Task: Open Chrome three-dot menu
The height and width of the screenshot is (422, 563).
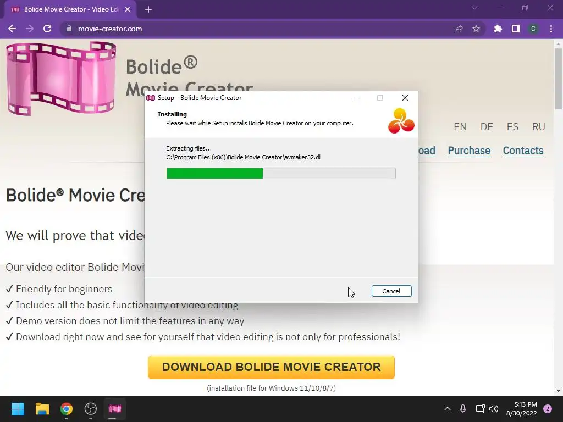Action: click(551, 29)
